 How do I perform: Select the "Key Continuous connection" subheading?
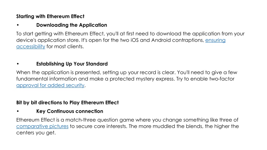(x=70, y=111)
